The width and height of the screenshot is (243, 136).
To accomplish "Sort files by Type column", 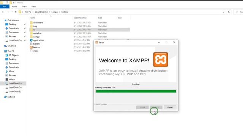I will [100, 18].
